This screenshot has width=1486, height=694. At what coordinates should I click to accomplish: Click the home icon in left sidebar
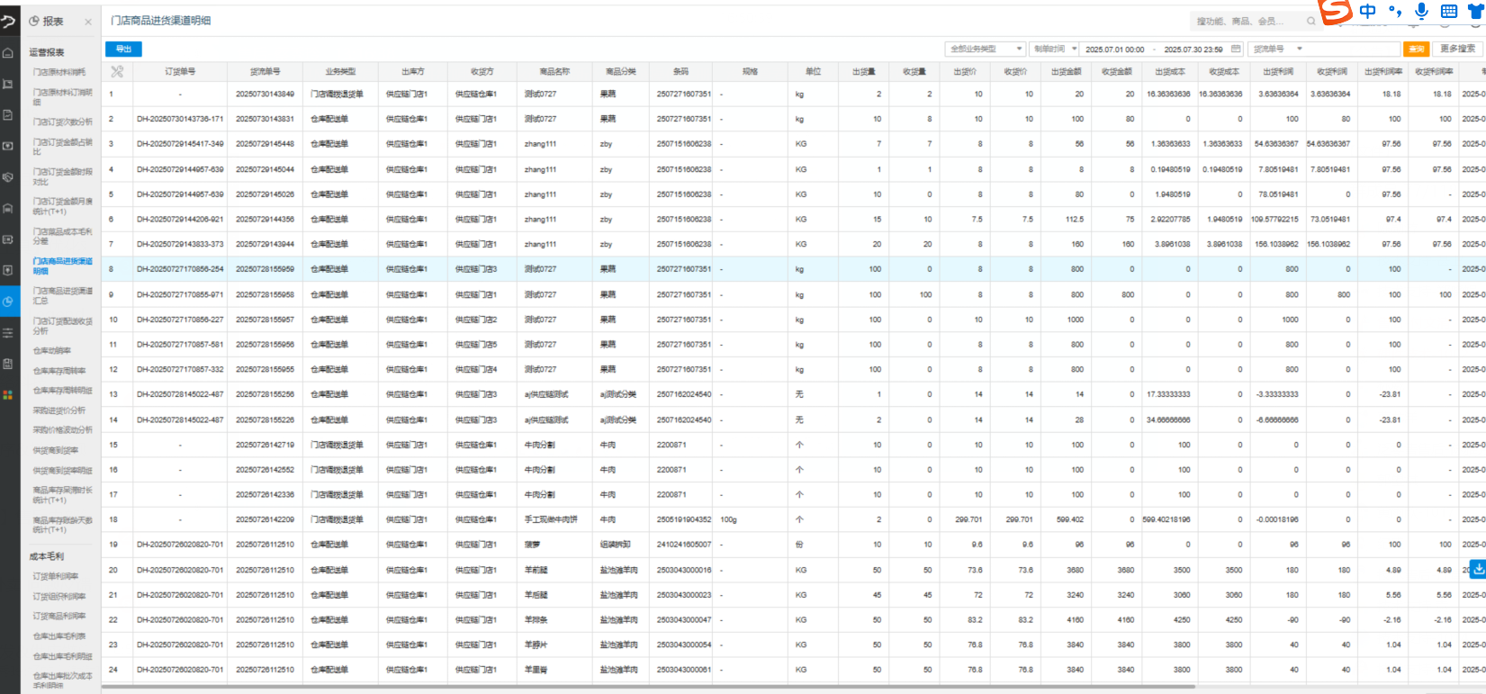[x=8, y=53]
